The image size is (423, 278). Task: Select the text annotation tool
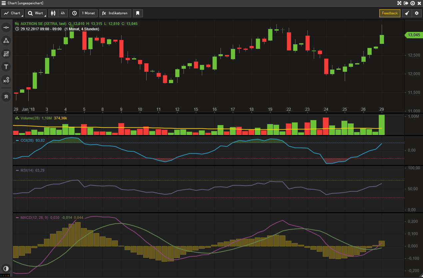coord(6,67)
